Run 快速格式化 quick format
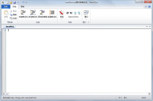Viewport: 153px width, 101px height. tap(23, 14)
